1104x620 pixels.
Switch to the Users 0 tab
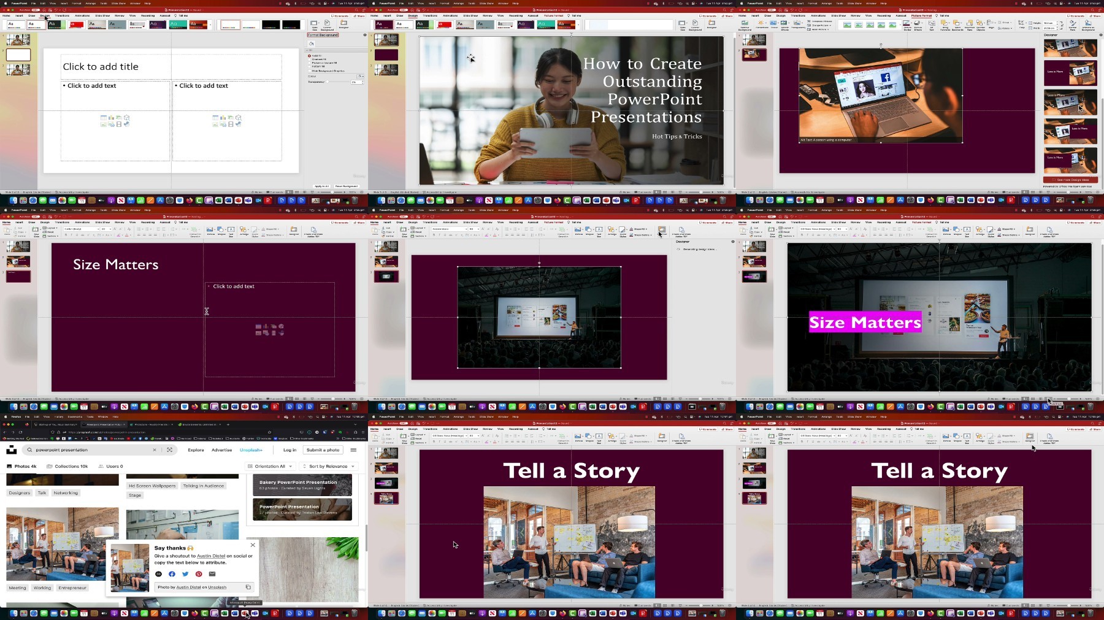[111, 467]
